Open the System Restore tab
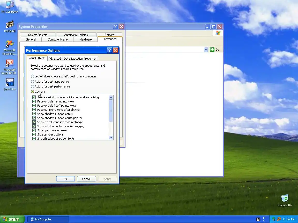298x223 pixels. click(x=38, y=35)
